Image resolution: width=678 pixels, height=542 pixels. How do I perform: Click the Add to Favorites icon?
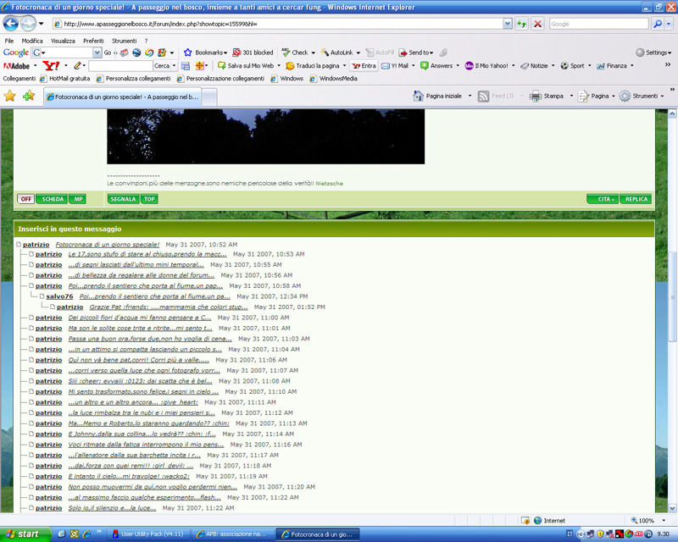point(29,97)
